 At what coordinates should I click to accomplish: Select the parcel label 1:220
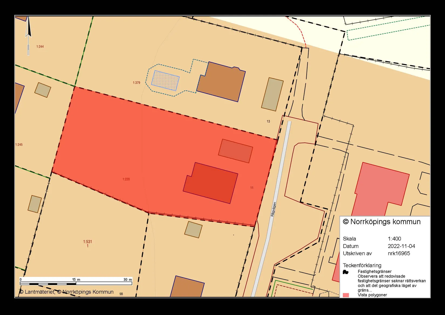coord(126,179)
